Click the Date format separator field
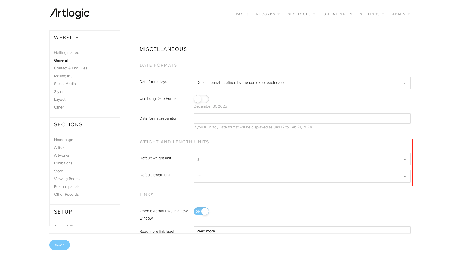 tap(302, 118)
